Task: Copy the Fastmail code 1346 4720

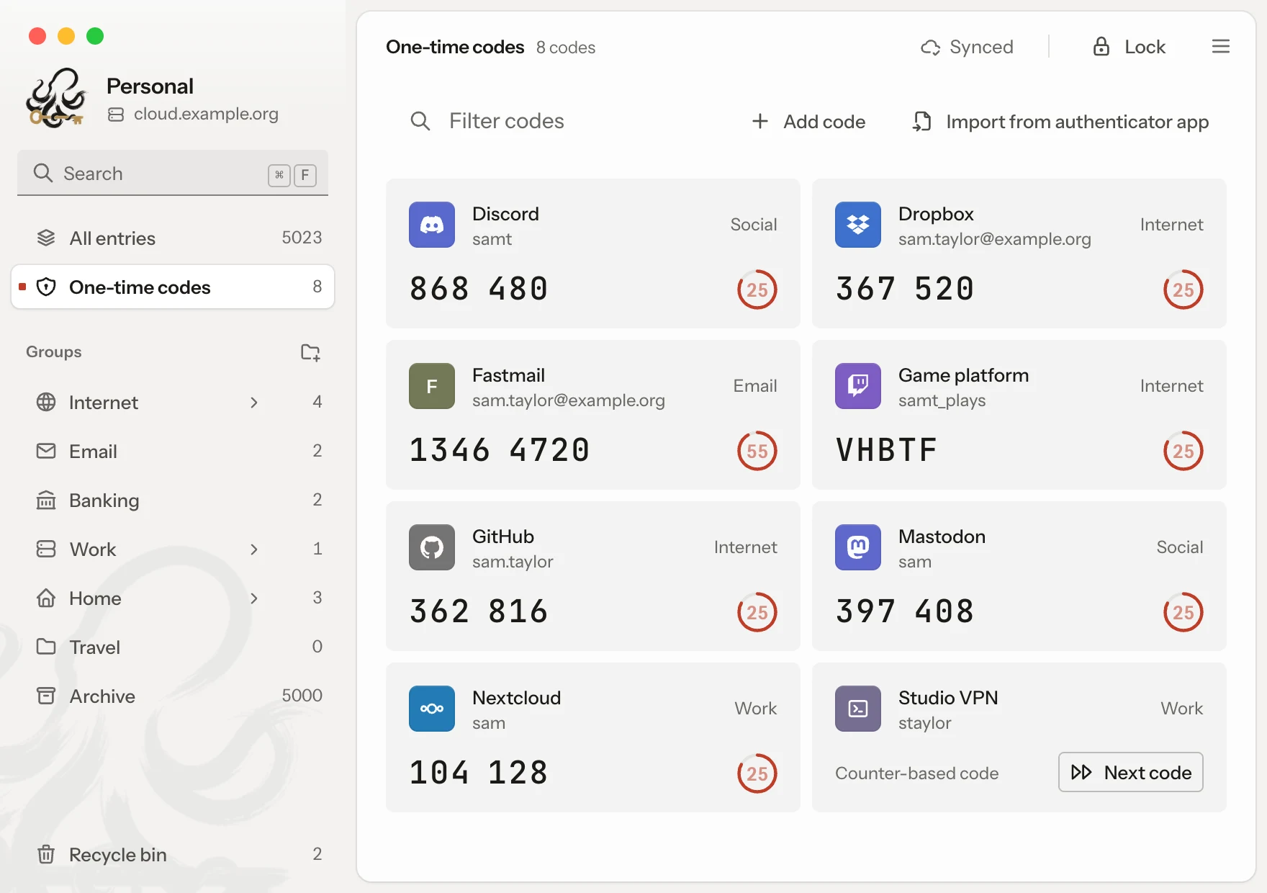Action: tap(500, 451)
